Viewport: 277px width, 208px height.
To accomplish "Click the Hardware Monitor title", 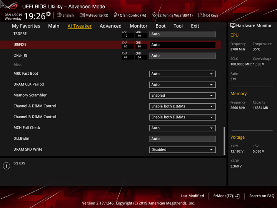I will (254, 26).
